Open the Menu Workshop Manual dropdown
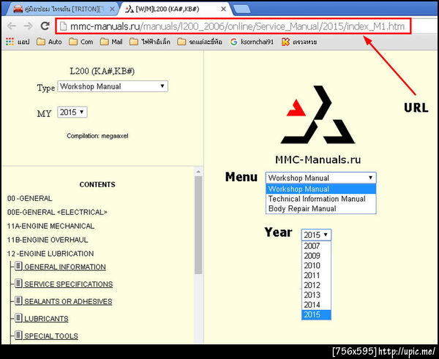 [x=321, y=178]
